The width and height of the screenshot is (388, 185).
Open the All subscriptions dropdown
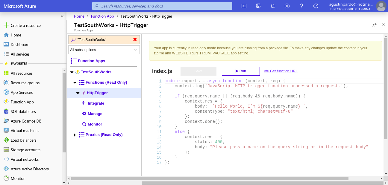click(104, 50)
